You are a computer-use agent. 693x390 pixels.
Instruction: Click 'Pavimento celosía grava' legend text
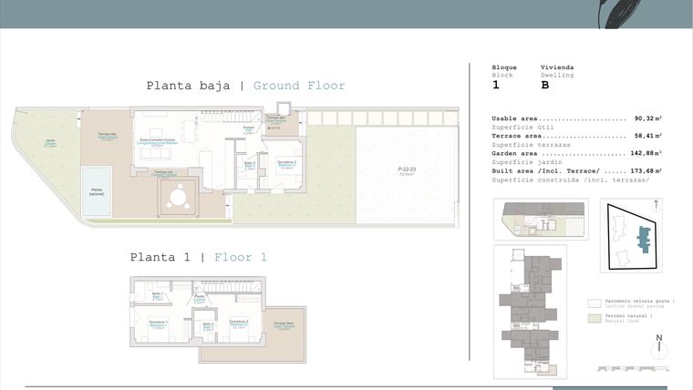pos(640,301)
